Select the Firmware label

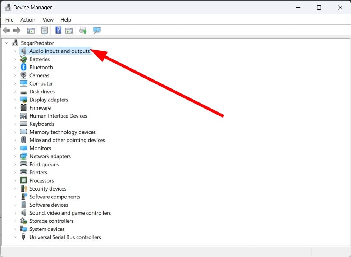pos(40,108)
